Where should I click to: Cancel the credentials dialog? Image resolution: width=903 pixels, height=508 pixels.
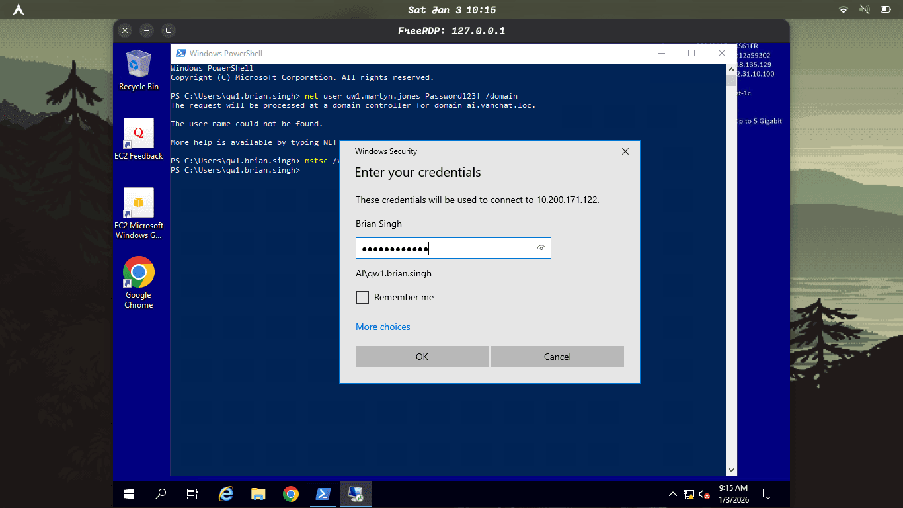tap(557, 357)
